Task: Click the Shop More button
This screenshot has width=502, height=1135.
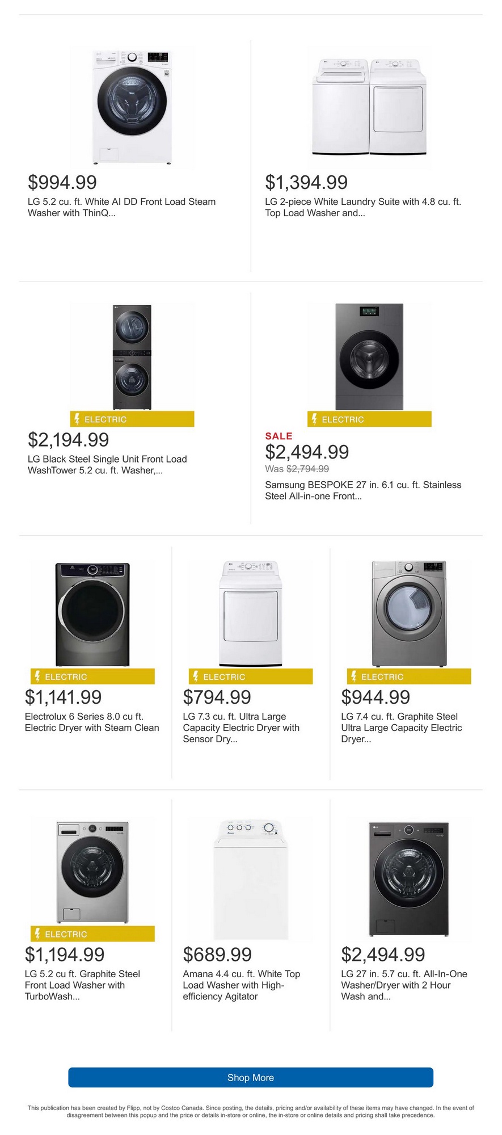Action: coord(251,1077)
